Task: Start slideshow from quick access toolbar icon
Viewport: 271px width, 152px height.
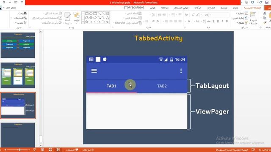Action: point(246,2)
